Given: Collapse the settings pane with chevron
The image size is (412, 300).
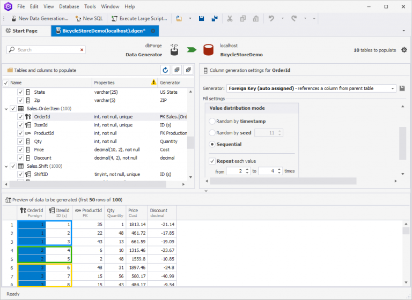Looking at the screenshot, I should pyautogui.click(x=206, y=191).
